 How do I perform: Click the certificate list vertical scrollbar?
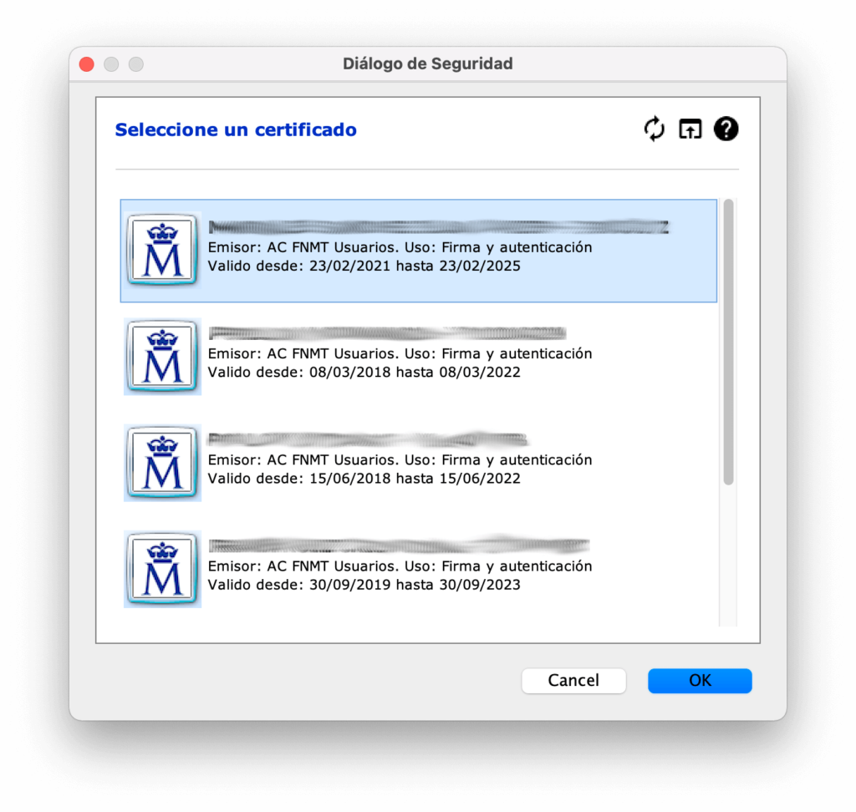(728, 343)
